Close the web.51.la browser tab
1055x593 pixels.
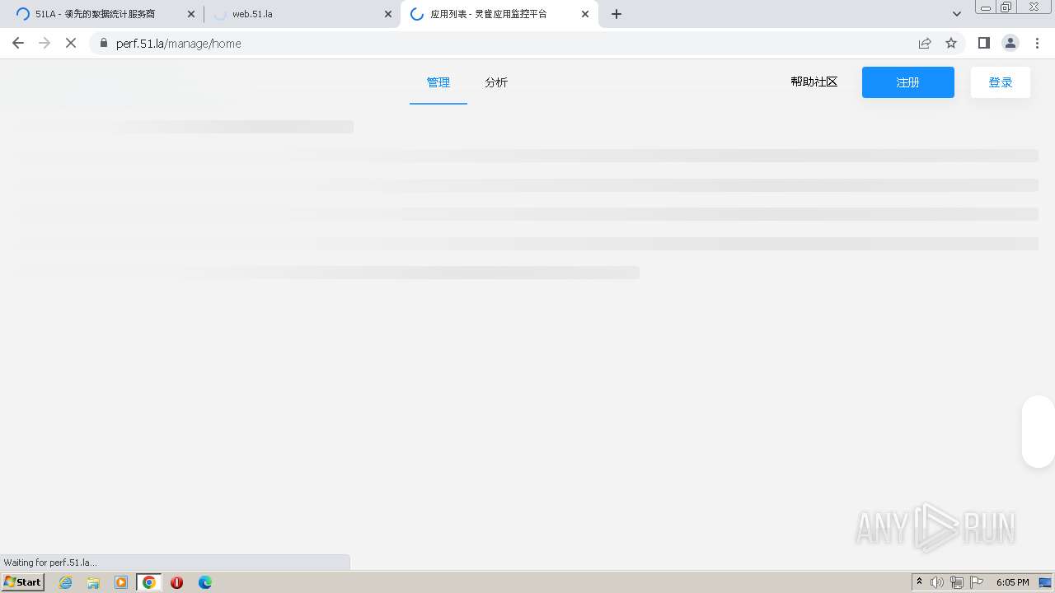coord(388,14)
